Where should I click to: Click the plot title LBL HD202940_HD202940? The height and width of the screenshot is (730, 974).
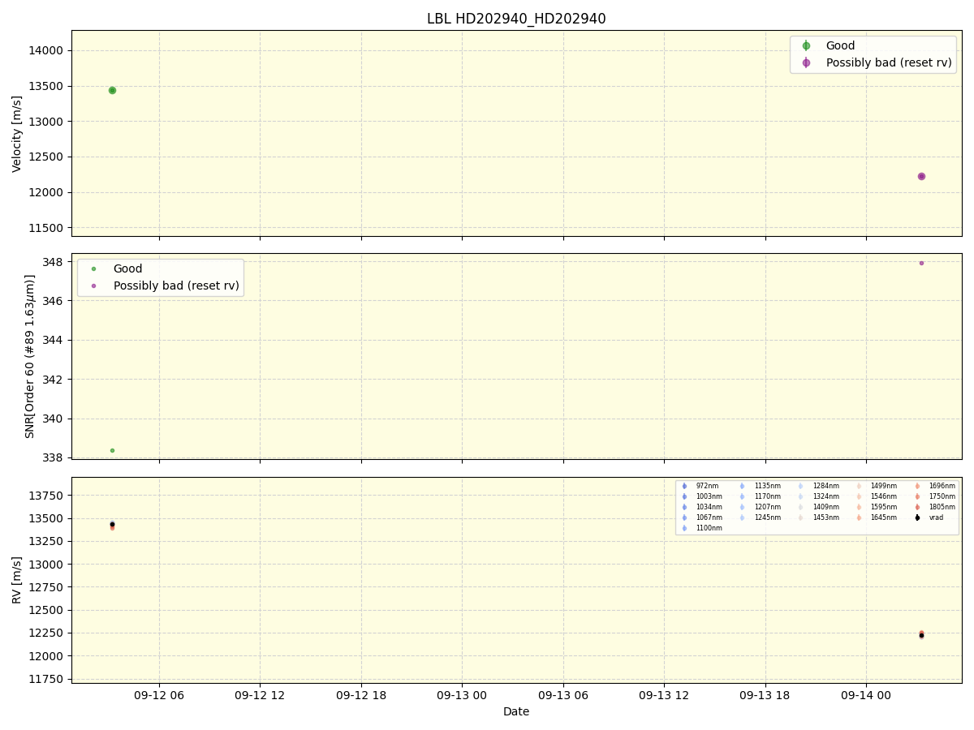click(516, 19)
